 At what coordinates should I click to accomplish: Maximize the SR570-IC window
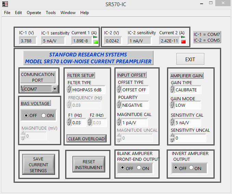[x=211, y=3]
